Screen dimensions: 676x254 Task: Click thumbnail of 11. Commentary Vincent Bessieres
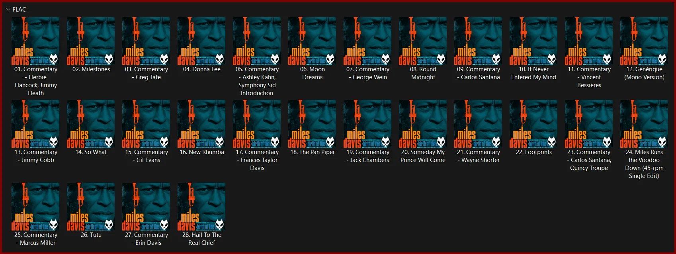pos(589,41)
